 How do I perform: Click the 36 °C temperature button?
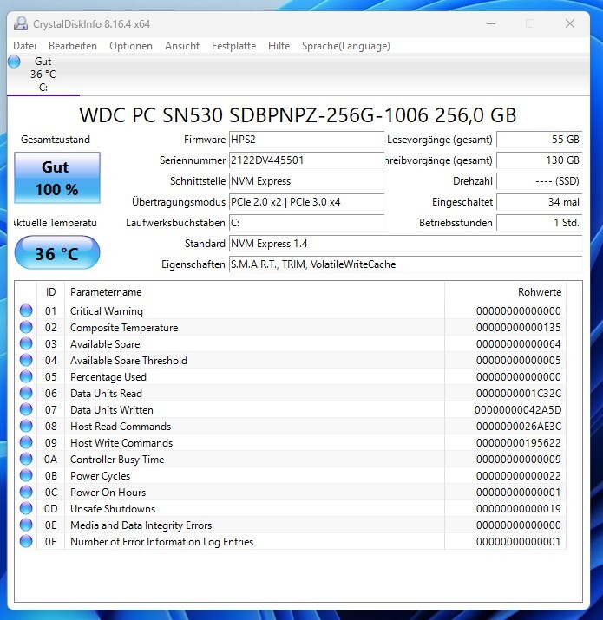tap(57, 253)
